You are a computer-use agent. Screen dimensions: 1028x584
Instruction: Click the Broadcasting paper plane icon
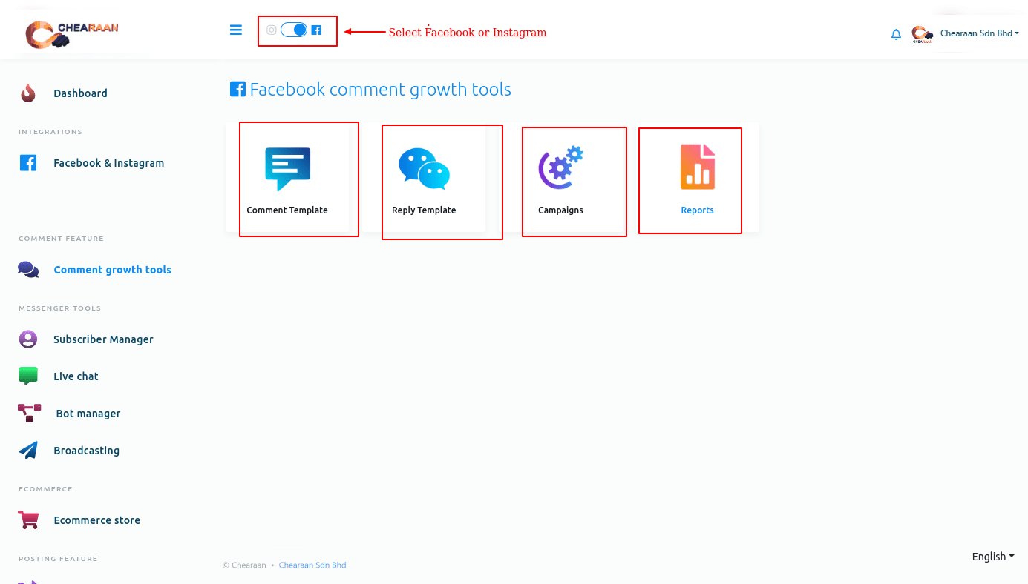tap(29, 451)
